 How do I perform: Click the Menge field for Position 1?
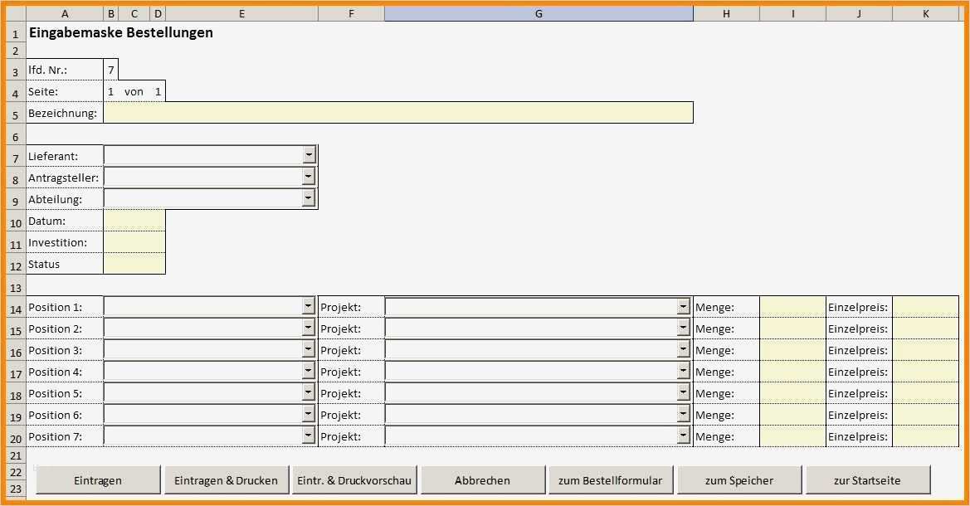point(790,306)
